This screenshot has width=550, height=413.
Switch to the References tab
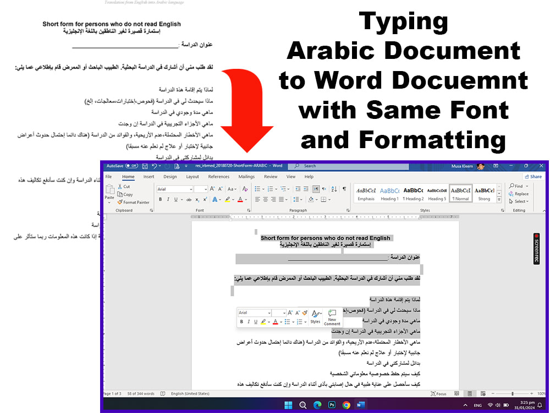tap(218, 177)
